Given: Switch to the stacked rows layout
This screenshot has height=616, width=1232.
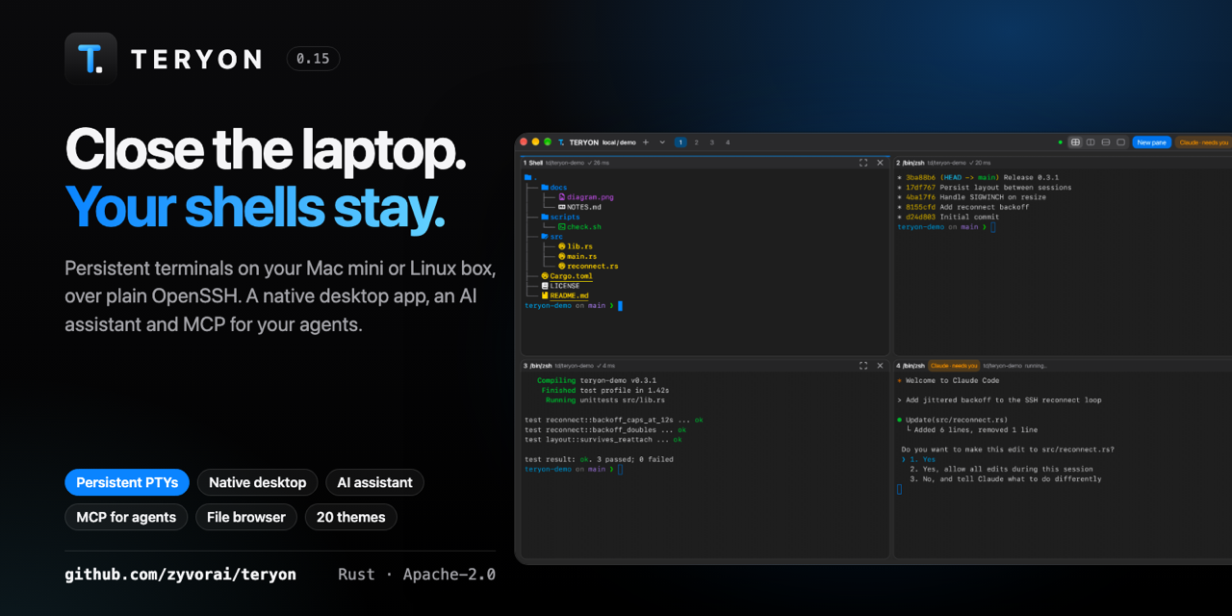Looking at the screenshot, I should 1106,142.
